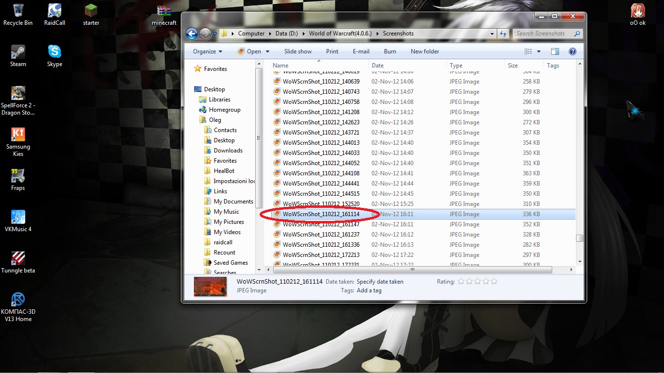Click Burn in the toolbar
Image resolution: width=664 pixels, height=373 pixels.
tap(390, 51)
